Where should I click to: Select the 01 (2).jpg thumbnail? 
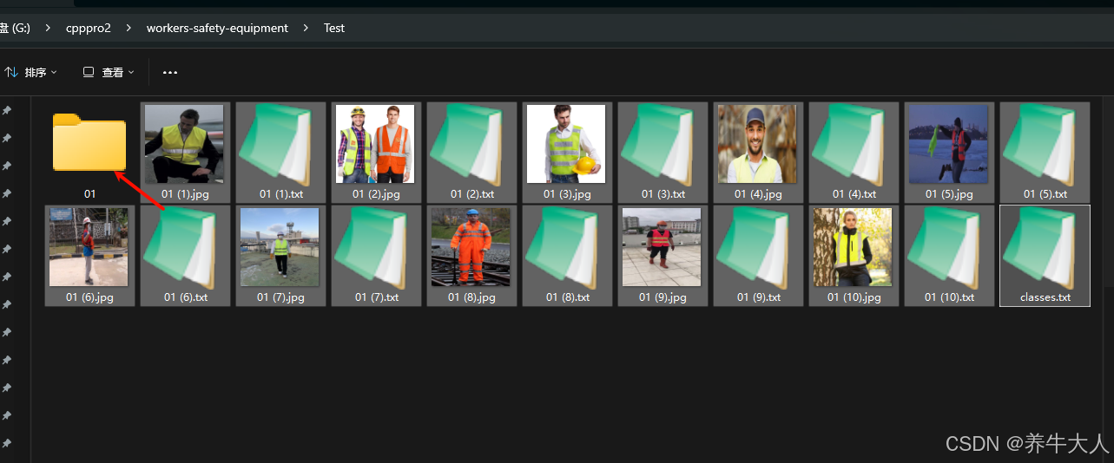tap(375, 144)
